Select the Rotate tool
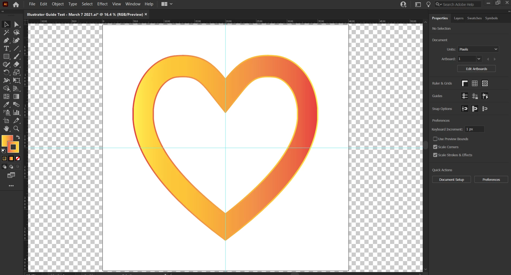Screen dimensions: 511x275 [6, 72]
